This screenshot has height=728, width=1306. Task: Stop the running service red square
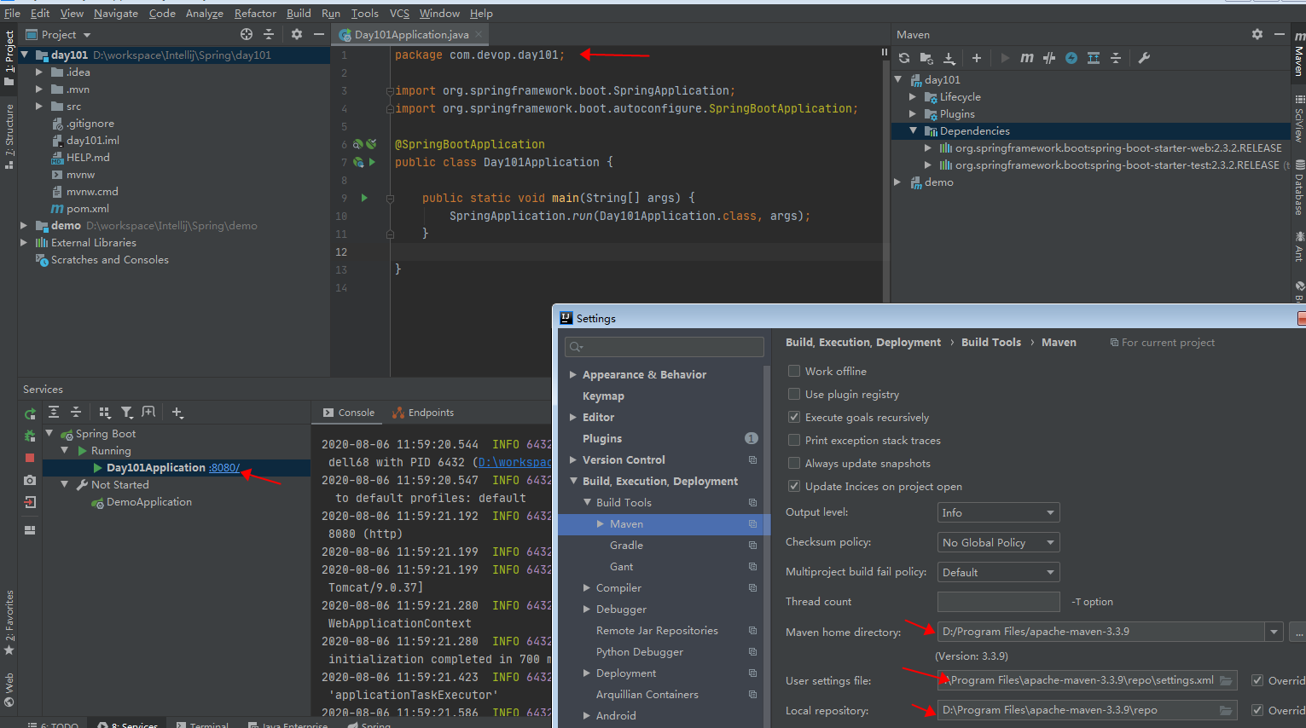pyautogui.click(x=30, y=458)
